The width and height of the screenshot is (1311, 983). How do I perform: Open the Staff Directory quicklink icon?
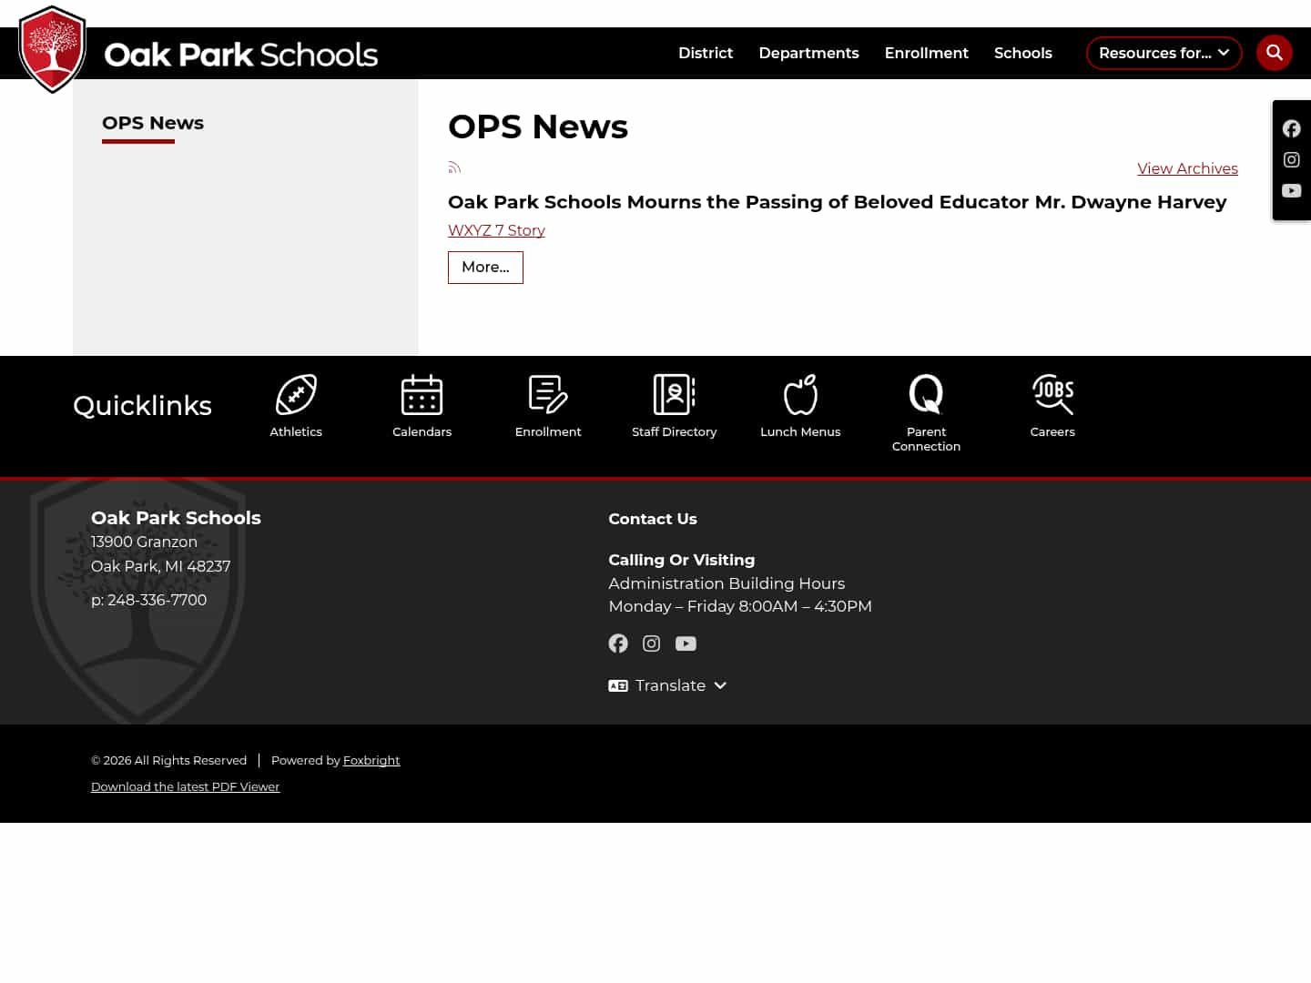pyautogui.click(x=675, y=395)
